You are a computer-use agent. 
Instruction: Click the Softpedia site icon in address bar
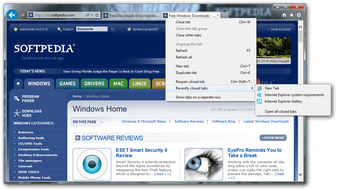pos(31,15)
